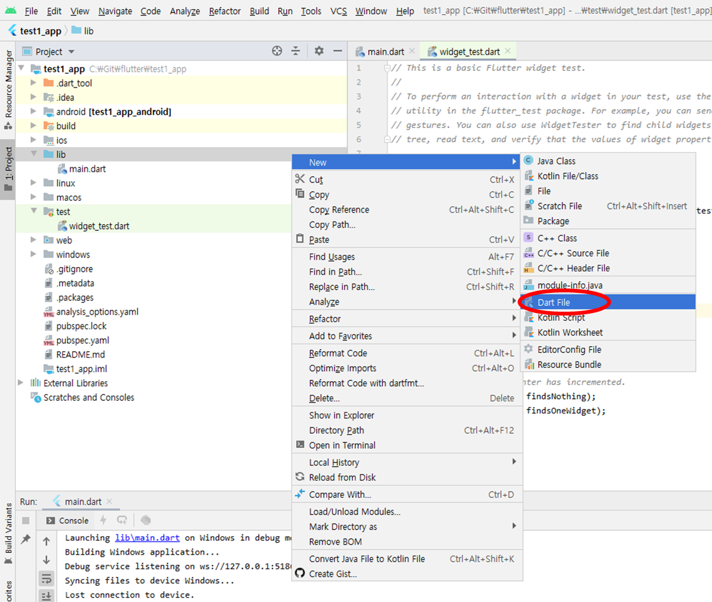Select analysis_options.yaml file
This screenshot has height=602, width=712.
pyautogui.click(x=91, y=312)
